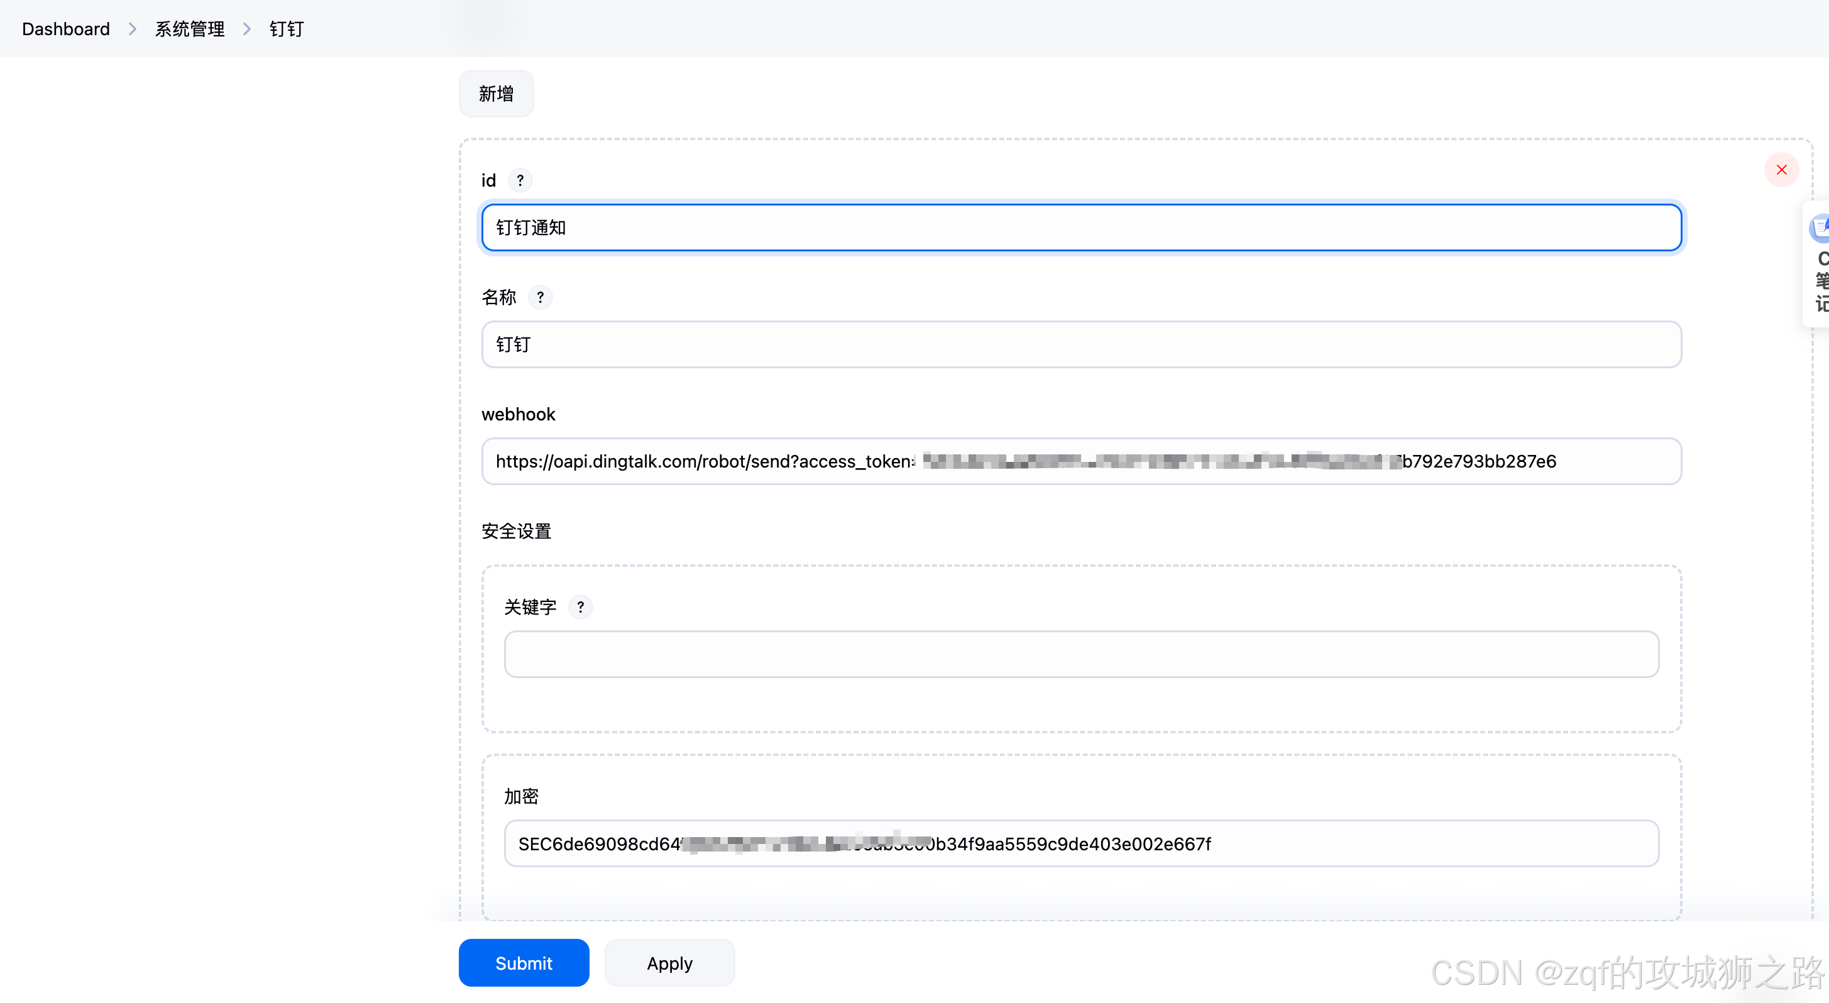Screen dimensions: 1829x1003
Task: Click the Submit button
Action: 524,963
